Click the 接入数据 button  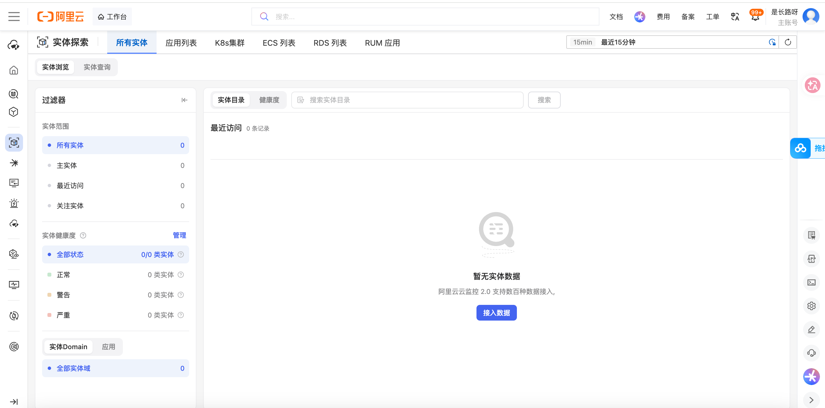tap(496, 313)
